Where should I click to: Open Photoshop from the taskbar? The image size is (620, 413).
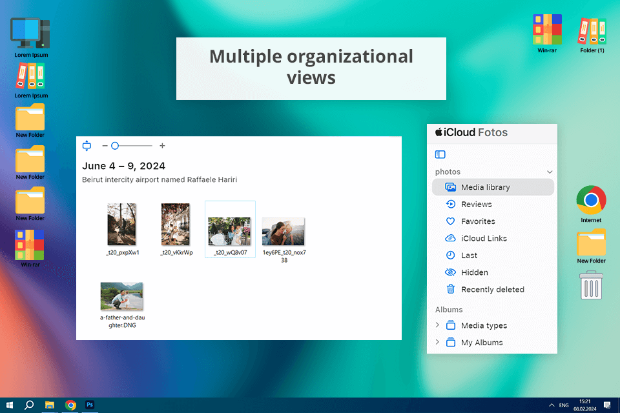90,405
